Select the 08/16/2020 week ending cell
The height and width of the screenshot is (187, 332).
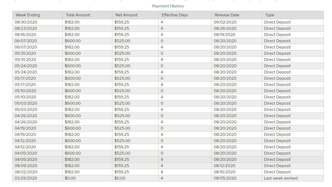tap(25, 35)
